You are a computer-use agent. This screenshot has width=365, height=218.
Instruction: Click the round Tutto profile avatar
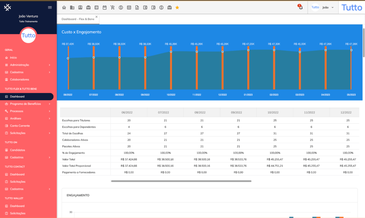pyautogui.click(x=28, y=35)
